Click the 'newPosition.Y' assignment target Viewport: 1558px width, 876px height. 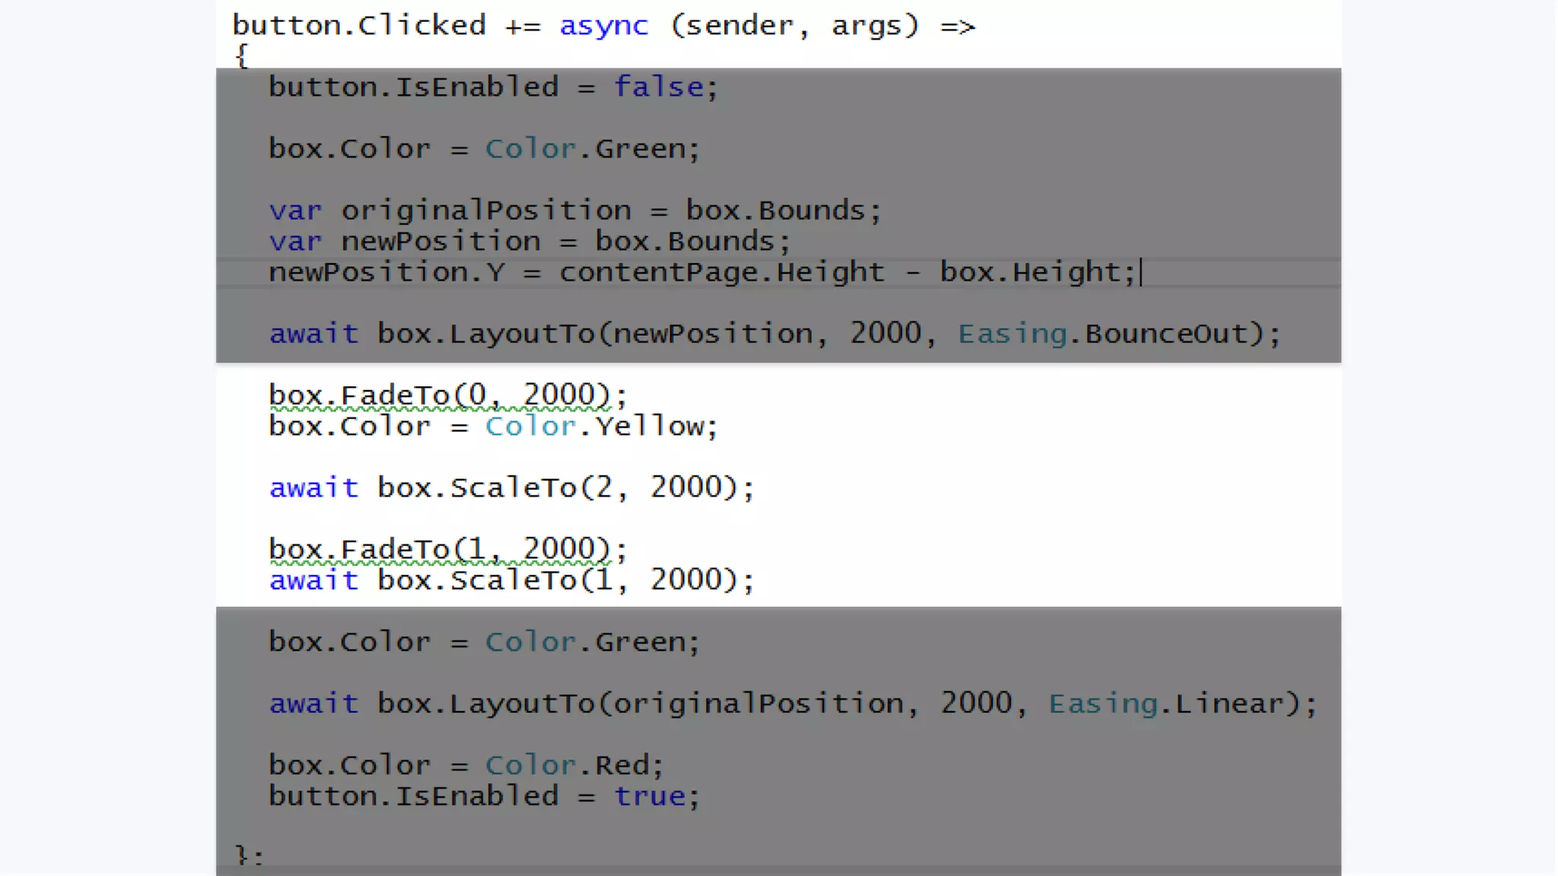point(386,272)
